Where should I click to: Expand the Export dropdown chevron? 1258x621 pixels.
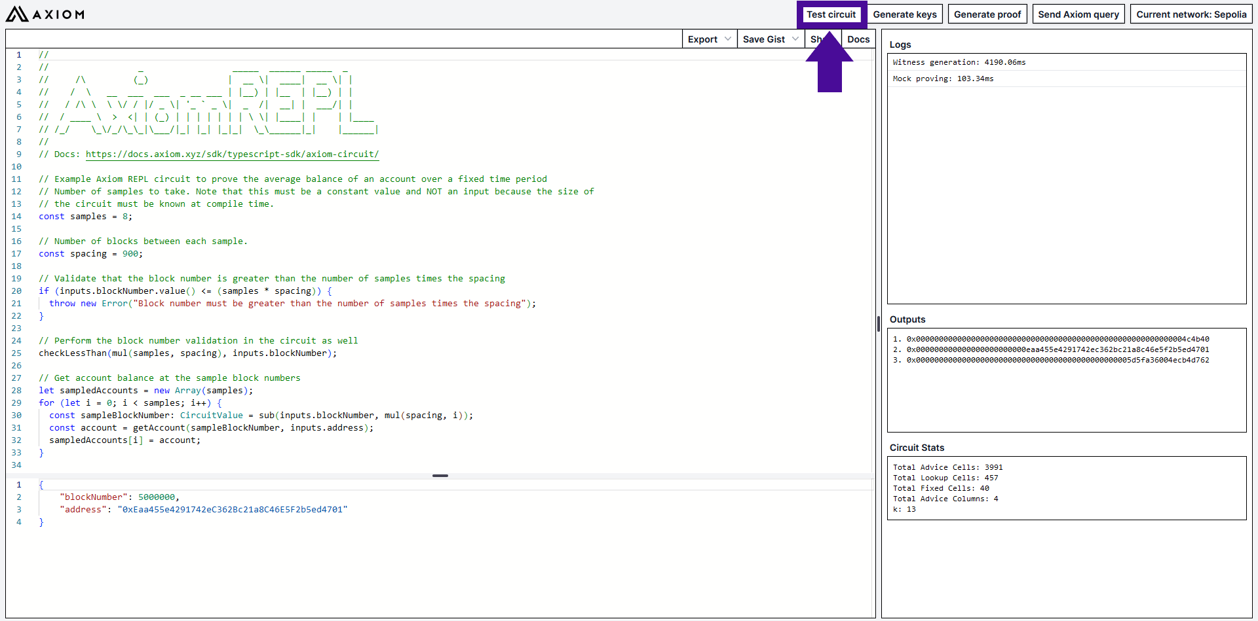click(728, 39)
